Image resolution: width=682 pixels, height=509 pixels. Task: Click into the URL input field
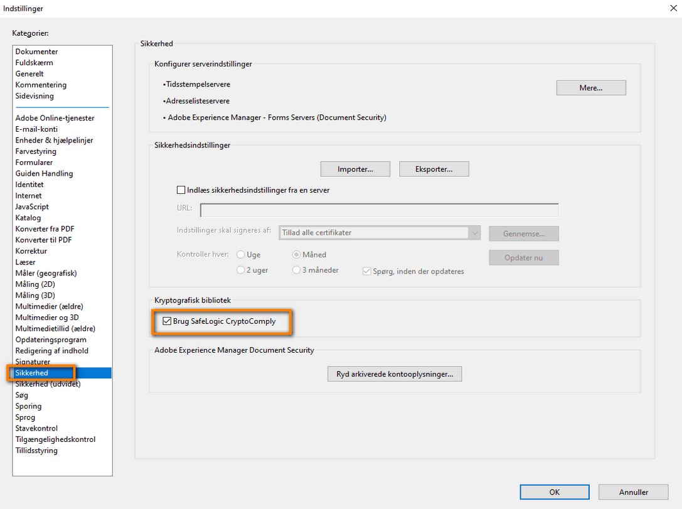(380, 210)
